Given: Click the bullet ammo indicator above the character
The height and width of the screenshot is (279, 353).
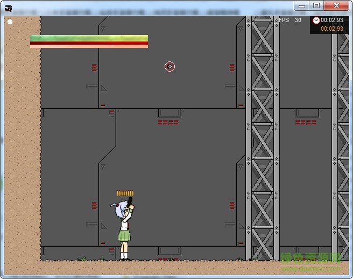Looking at the screenshot, I should point(125,193).
